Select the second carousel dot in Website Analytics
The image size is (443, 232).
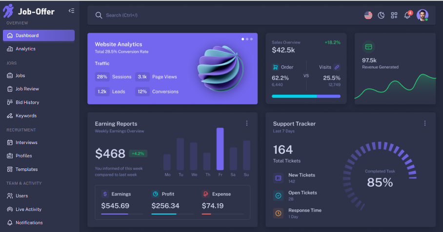[x=247, y=39]
